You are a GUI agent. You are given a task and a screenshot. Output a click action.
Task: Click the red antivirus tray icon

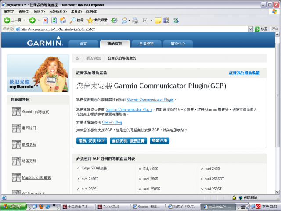pyautogui.click(x=258, y=207)
